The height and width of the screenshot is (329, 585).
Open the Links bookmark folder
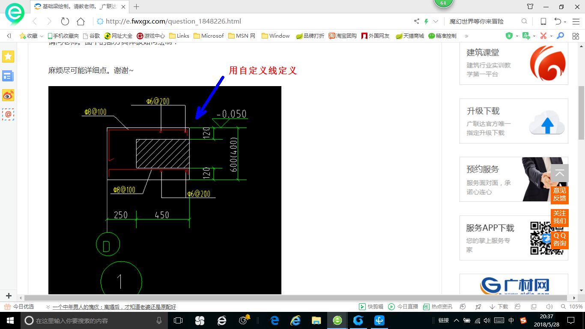click(179, 36)
